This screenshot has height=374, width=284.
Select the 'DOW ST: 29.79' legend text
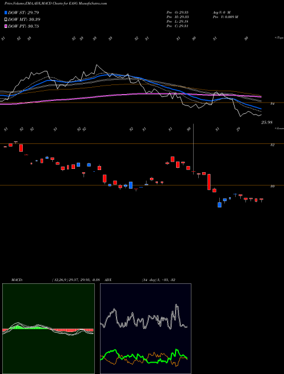pyautogui.click(x=23, y=12)
